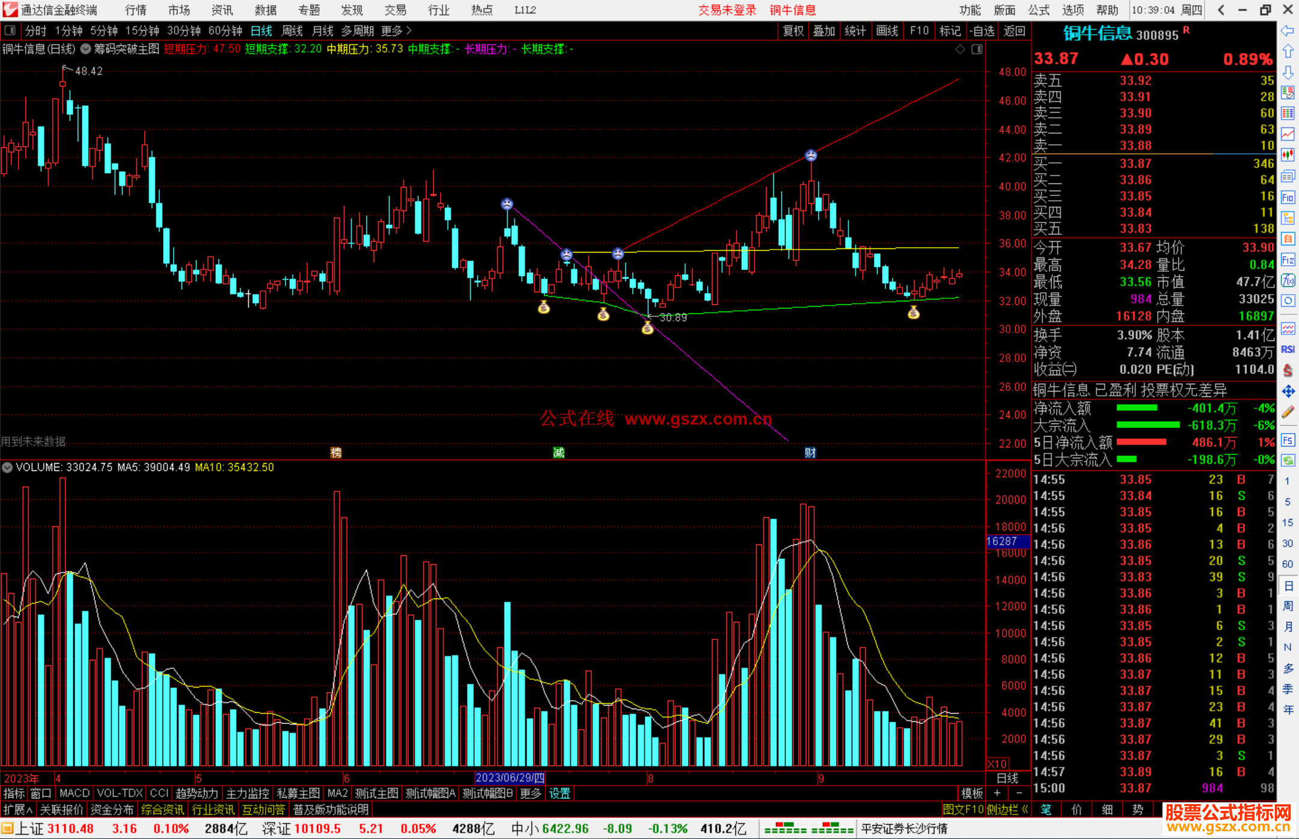This screenshot has height=839, width=1299.
Task: Click the red line trend chart icon
Action: (x=1288, y=134)
